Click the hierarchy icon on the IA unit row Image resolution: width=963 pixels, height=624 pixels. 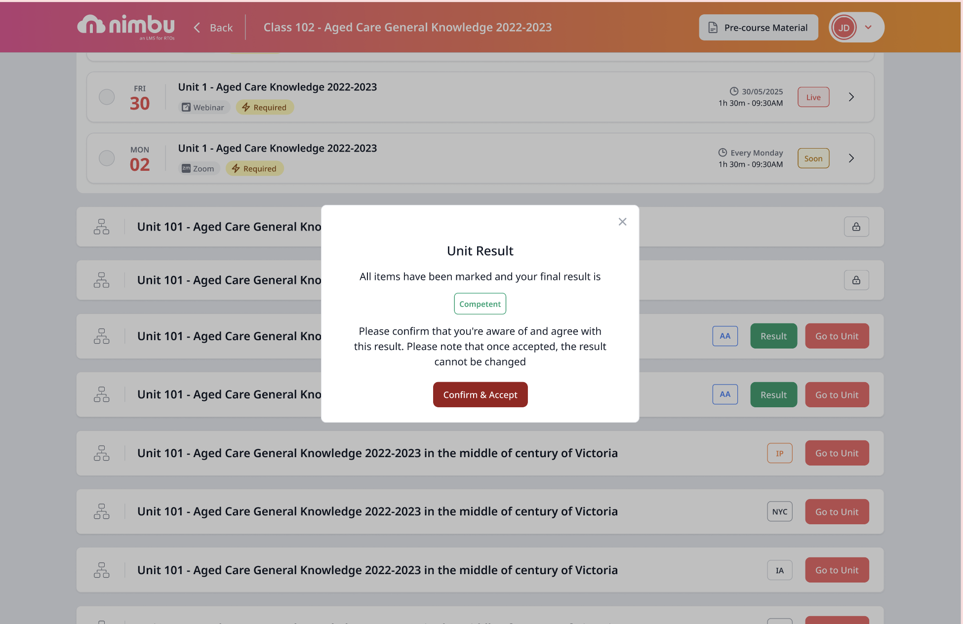[101, 570]
